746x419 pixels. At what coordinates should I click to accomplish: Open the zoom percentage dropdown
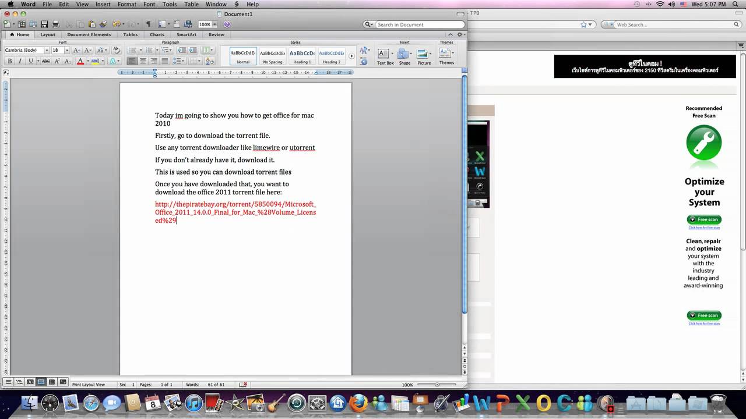(214, 24)
